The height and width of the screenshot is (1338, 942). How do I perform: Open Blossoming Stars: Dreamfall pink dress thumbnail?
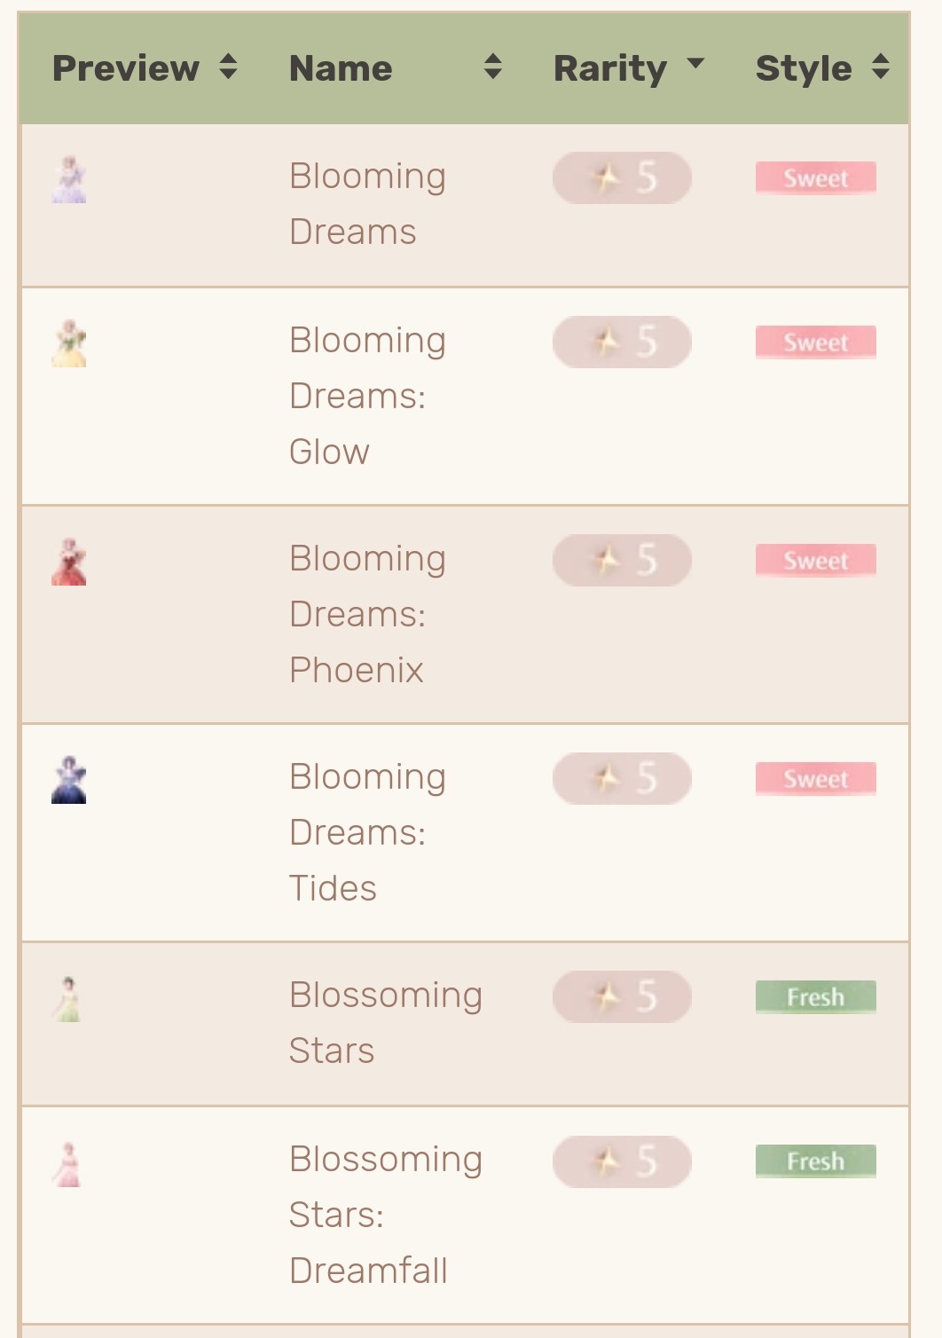67,1164
